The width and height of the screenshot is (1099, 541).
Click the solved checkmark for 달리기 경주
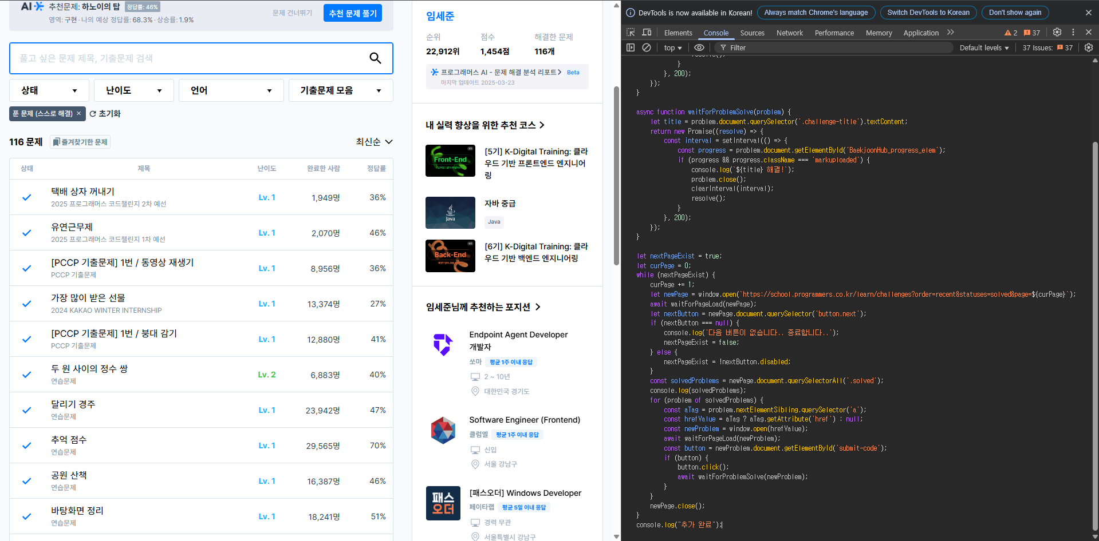coord(26,410)
